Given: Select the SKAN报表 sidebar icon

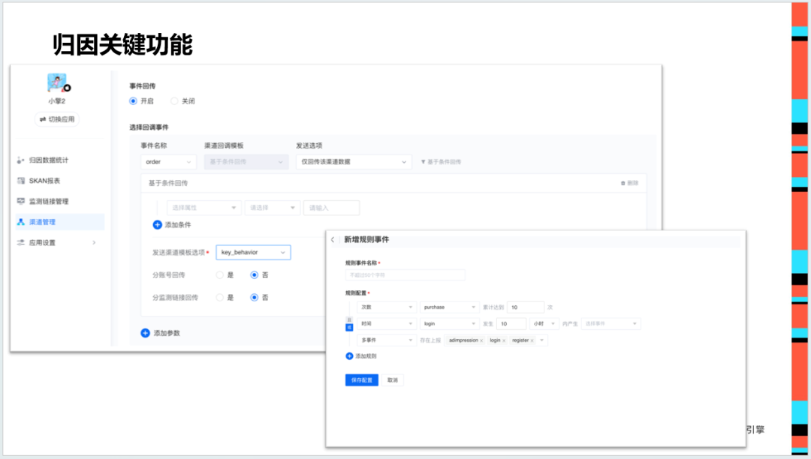Looking at the screenshot, I should [20, 180].
